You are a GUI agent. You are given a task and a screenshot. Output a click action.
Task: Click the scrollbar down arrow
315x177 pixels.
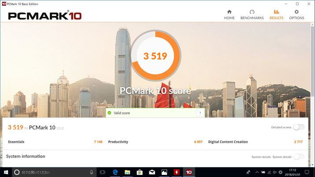[x=312, y=165]
